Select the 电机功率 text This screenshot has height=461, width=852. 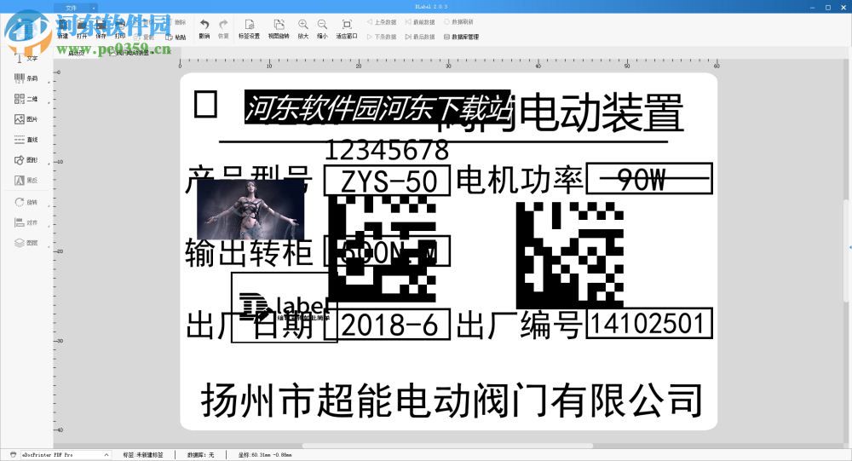[x=520, y=180]
